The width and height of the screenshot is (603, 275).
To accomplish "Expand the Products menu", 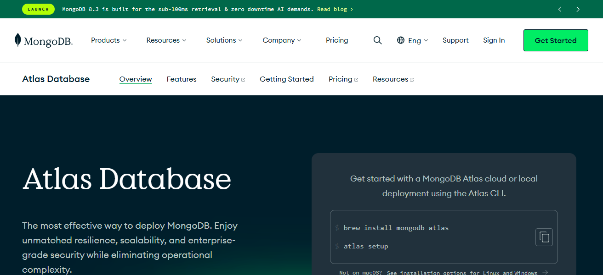I will pos(108,40).
